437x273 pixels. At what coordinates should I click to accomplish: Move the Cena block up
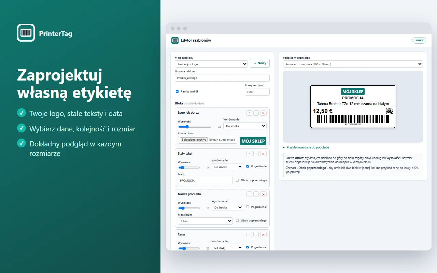pos(250,235)
